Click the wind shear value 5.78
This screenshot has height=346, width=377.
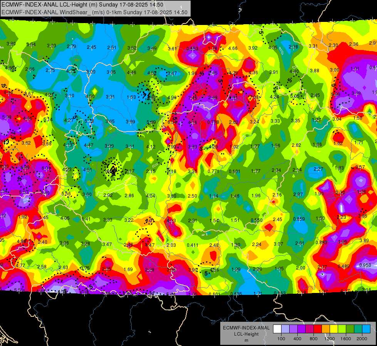coord(89,121)
